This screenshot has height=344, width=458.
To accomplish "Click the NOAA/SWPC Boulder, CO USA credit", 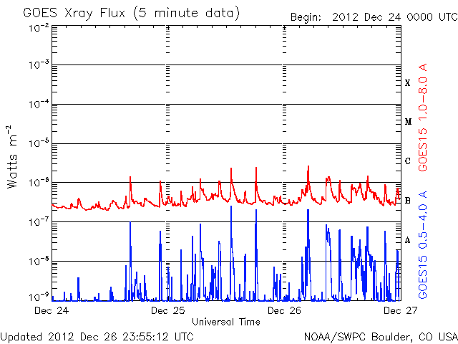I will [x=380, y=335].
